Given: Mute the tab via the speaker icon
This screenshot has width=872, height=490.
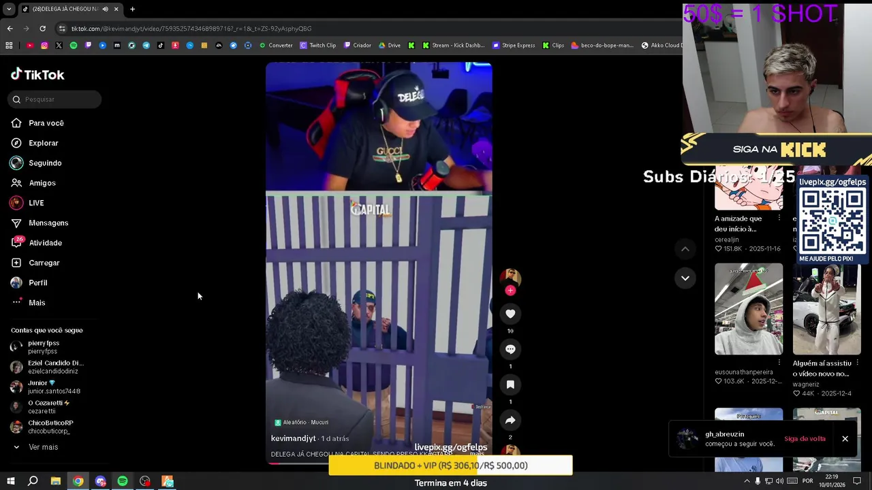Looking at the screenshot, I should [x=105, y=9].
